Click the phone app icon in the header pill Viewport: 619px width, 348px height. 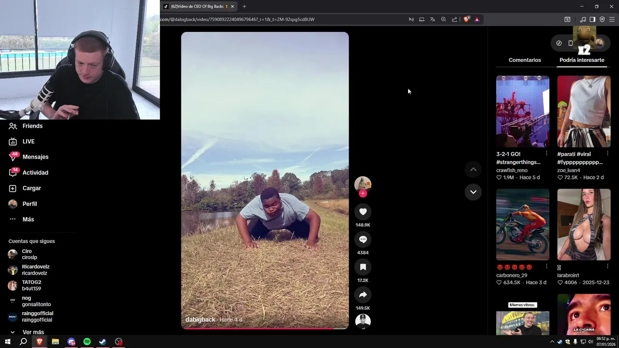pyautogui.click(x=571, y=43)
